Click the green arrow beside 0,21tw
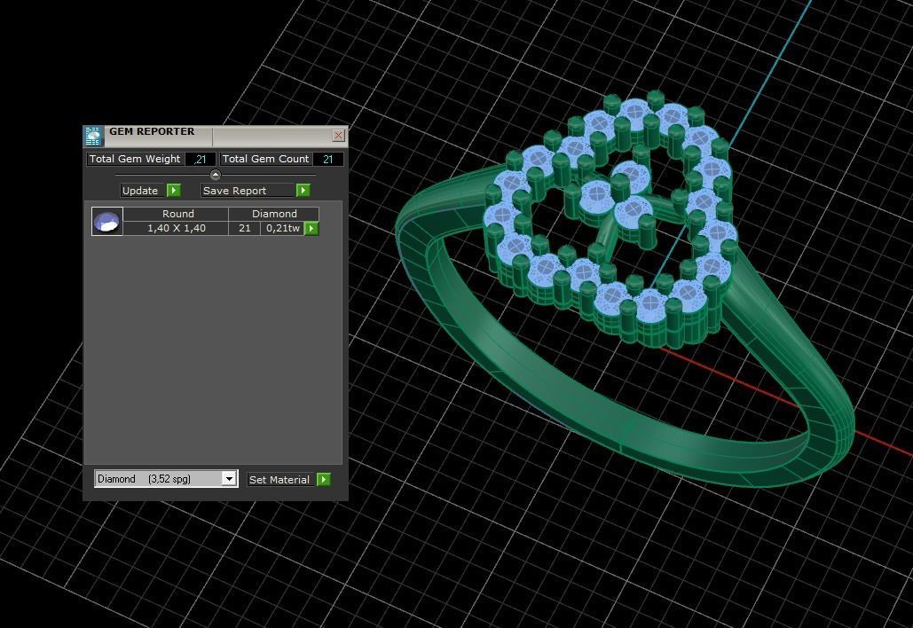 coord(312,228)
